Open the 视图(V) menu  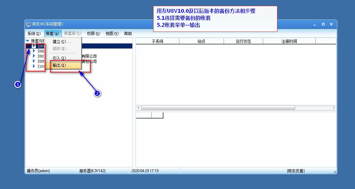click(112, 34)
